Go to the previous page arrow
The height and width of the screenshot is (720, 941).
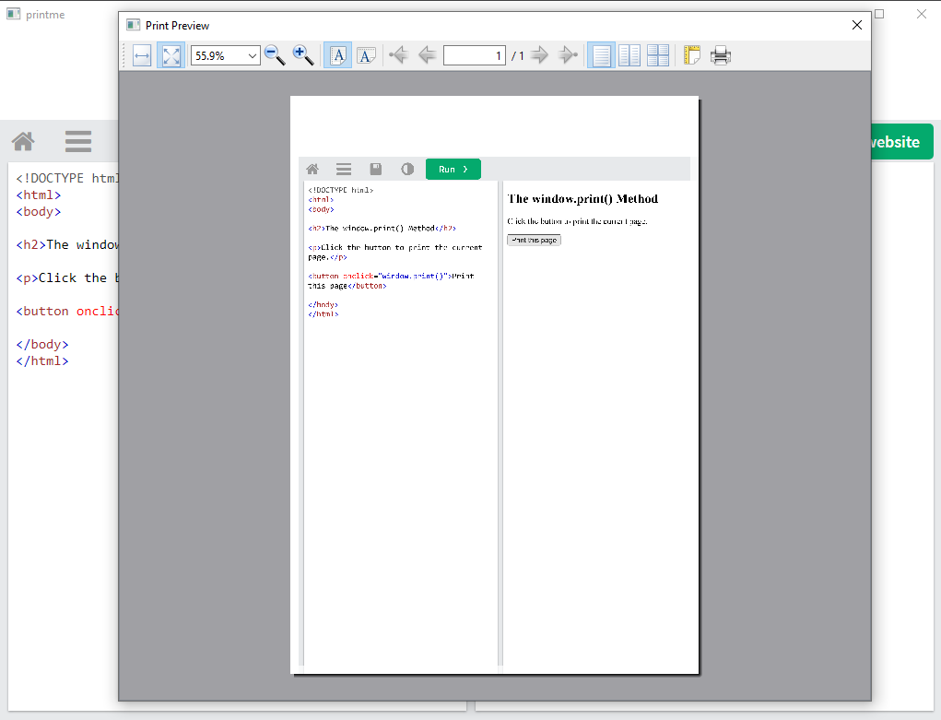(x=427, y=56)
